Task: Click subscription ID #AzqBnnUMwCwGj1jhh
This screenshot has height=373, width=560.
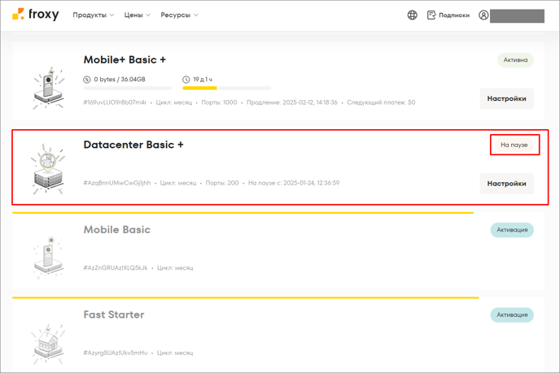Action: [116, 183]
